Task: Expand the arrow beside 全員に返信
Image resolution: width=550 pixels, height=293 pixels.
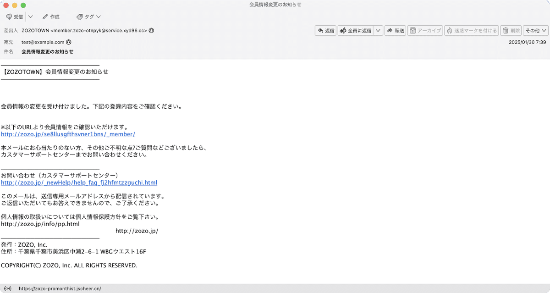Action: tap(378, 31)
